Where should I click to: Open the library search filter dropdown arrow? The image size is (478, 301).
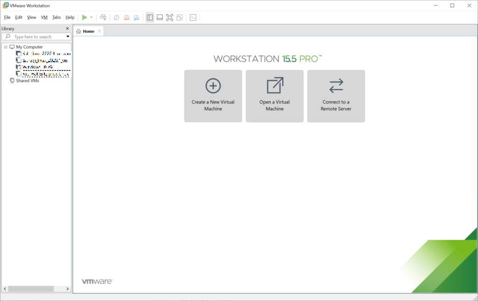pos(68,36)
